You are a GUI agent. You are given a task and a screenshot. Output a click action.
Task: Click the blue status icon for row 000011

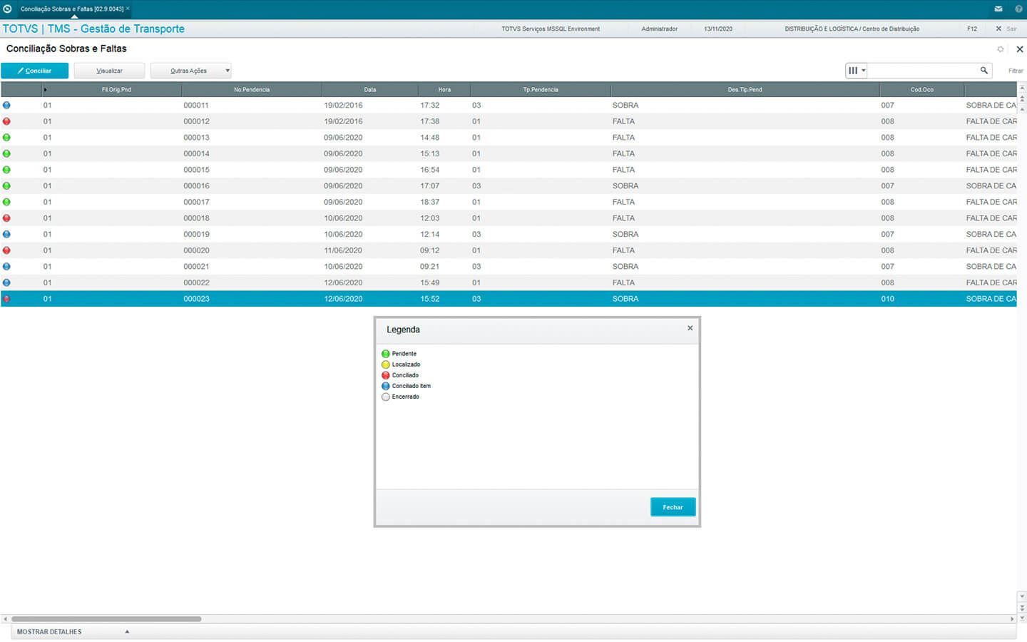(x=6, y=105)
